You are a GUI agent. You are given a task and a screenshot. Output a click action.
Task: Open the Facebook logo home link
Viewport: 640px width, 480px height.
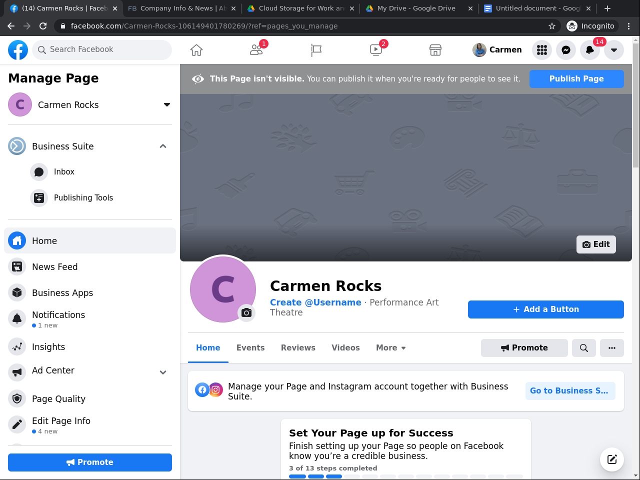(18, 50)
